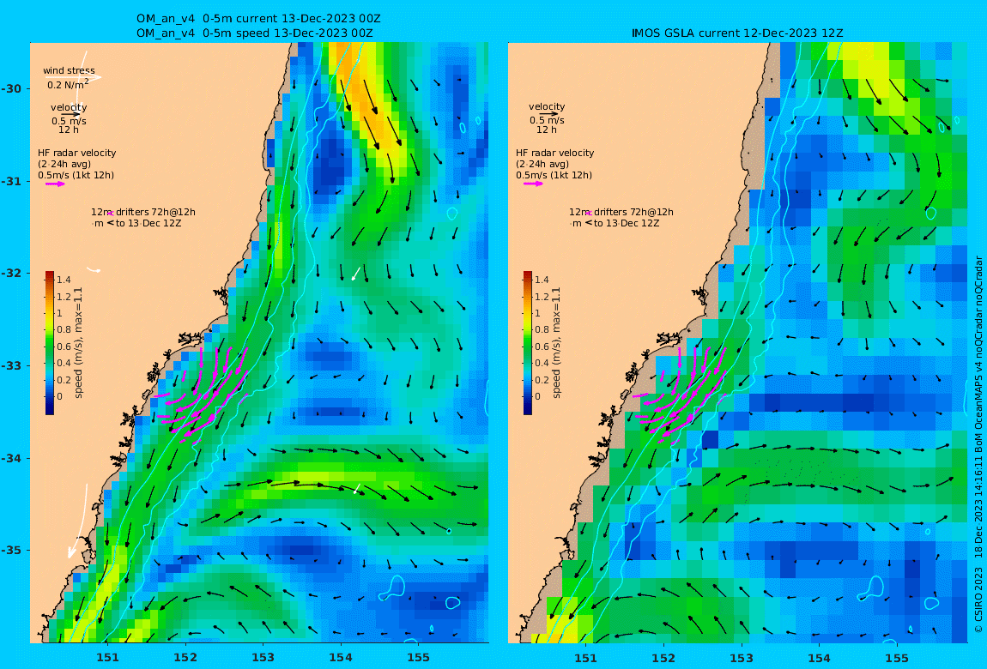Screen dimensions: 987x669
Task: Click '0.5 m/s' under velocity in left map
Action: (x=69, y=121)
